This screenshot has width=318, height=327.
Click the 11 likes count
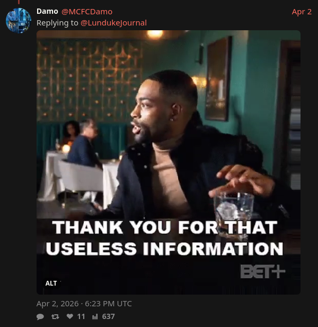click(81, 316)
